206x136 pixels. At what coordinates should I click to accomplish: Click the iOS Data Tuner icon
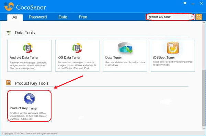click(77, 48)
